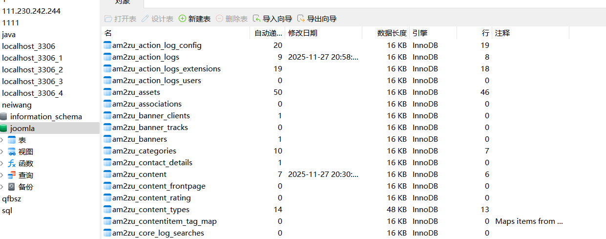The height and width of the screenshot is (239, 606).
Task: Select the am2zu_action_logs table row
Action: (146, 57)
